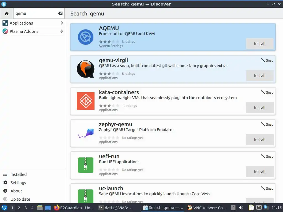Open the Applications category

pyautogui.click(x=33, y=23)
